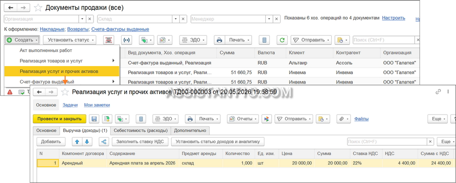This screenshot has height=183, width=456.
Task: Click the move row down arrow
Action: pos(87,142)
